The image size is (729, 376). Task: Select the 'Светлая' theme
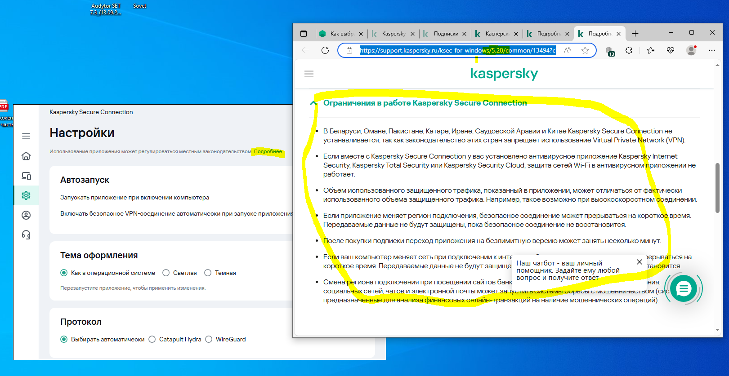pos(166,273)
